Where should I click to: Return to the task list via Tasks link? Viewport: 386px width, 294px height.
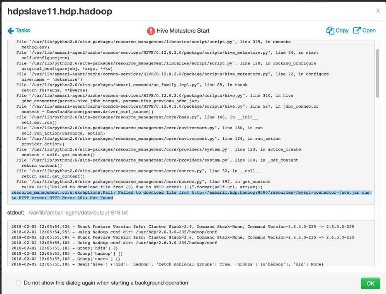pos(21,30)
